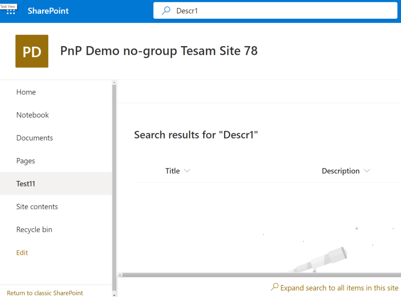Click the results horizontal scrollbar track

(262, 275)
